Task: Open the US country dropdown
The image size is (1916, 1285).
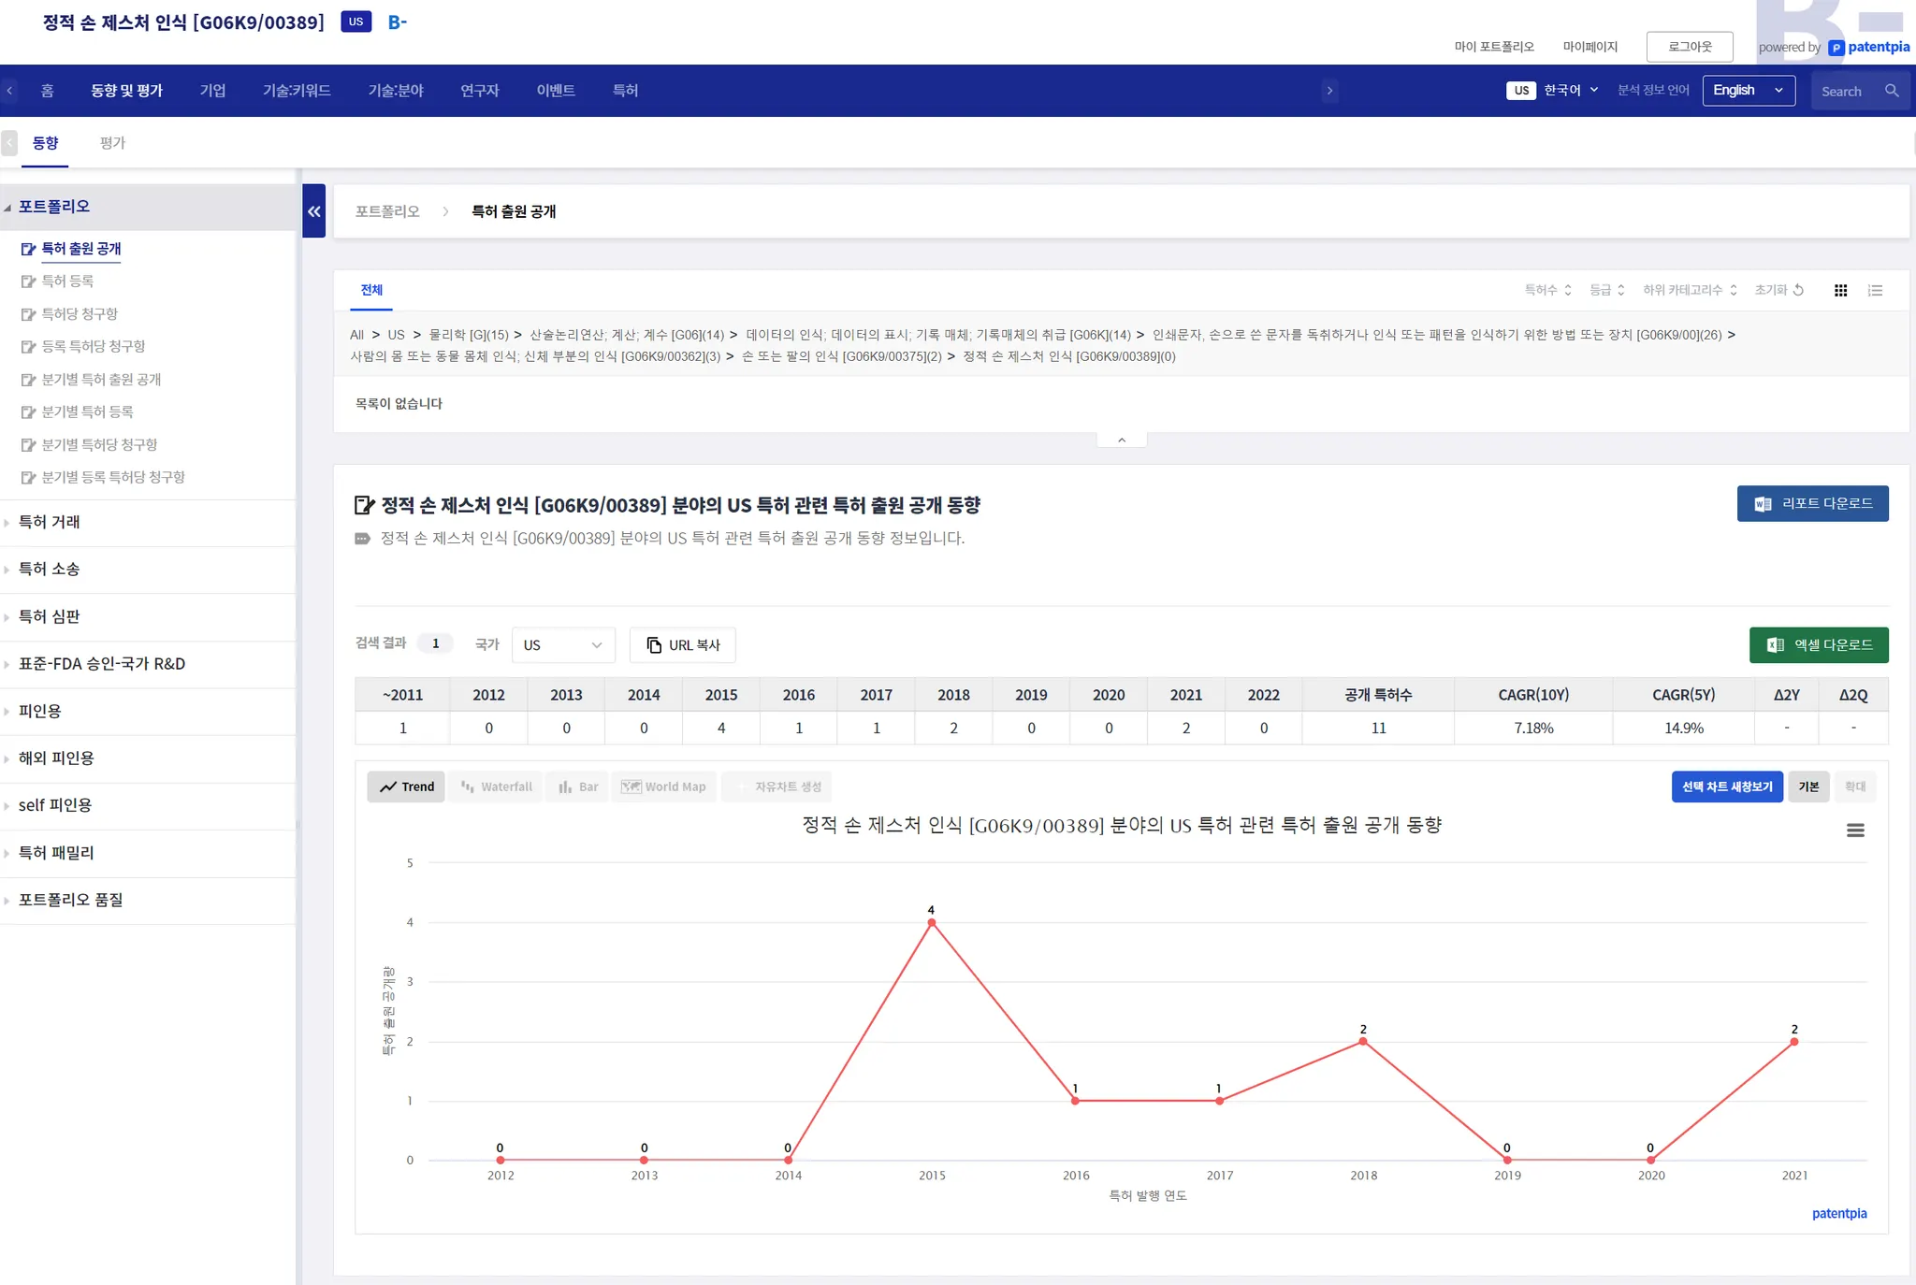Action: 562,645
